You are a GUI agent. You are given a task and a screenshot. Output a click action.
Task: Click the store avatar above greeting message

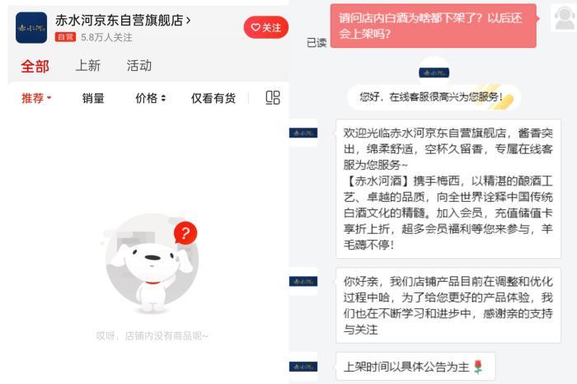point(434,73)
